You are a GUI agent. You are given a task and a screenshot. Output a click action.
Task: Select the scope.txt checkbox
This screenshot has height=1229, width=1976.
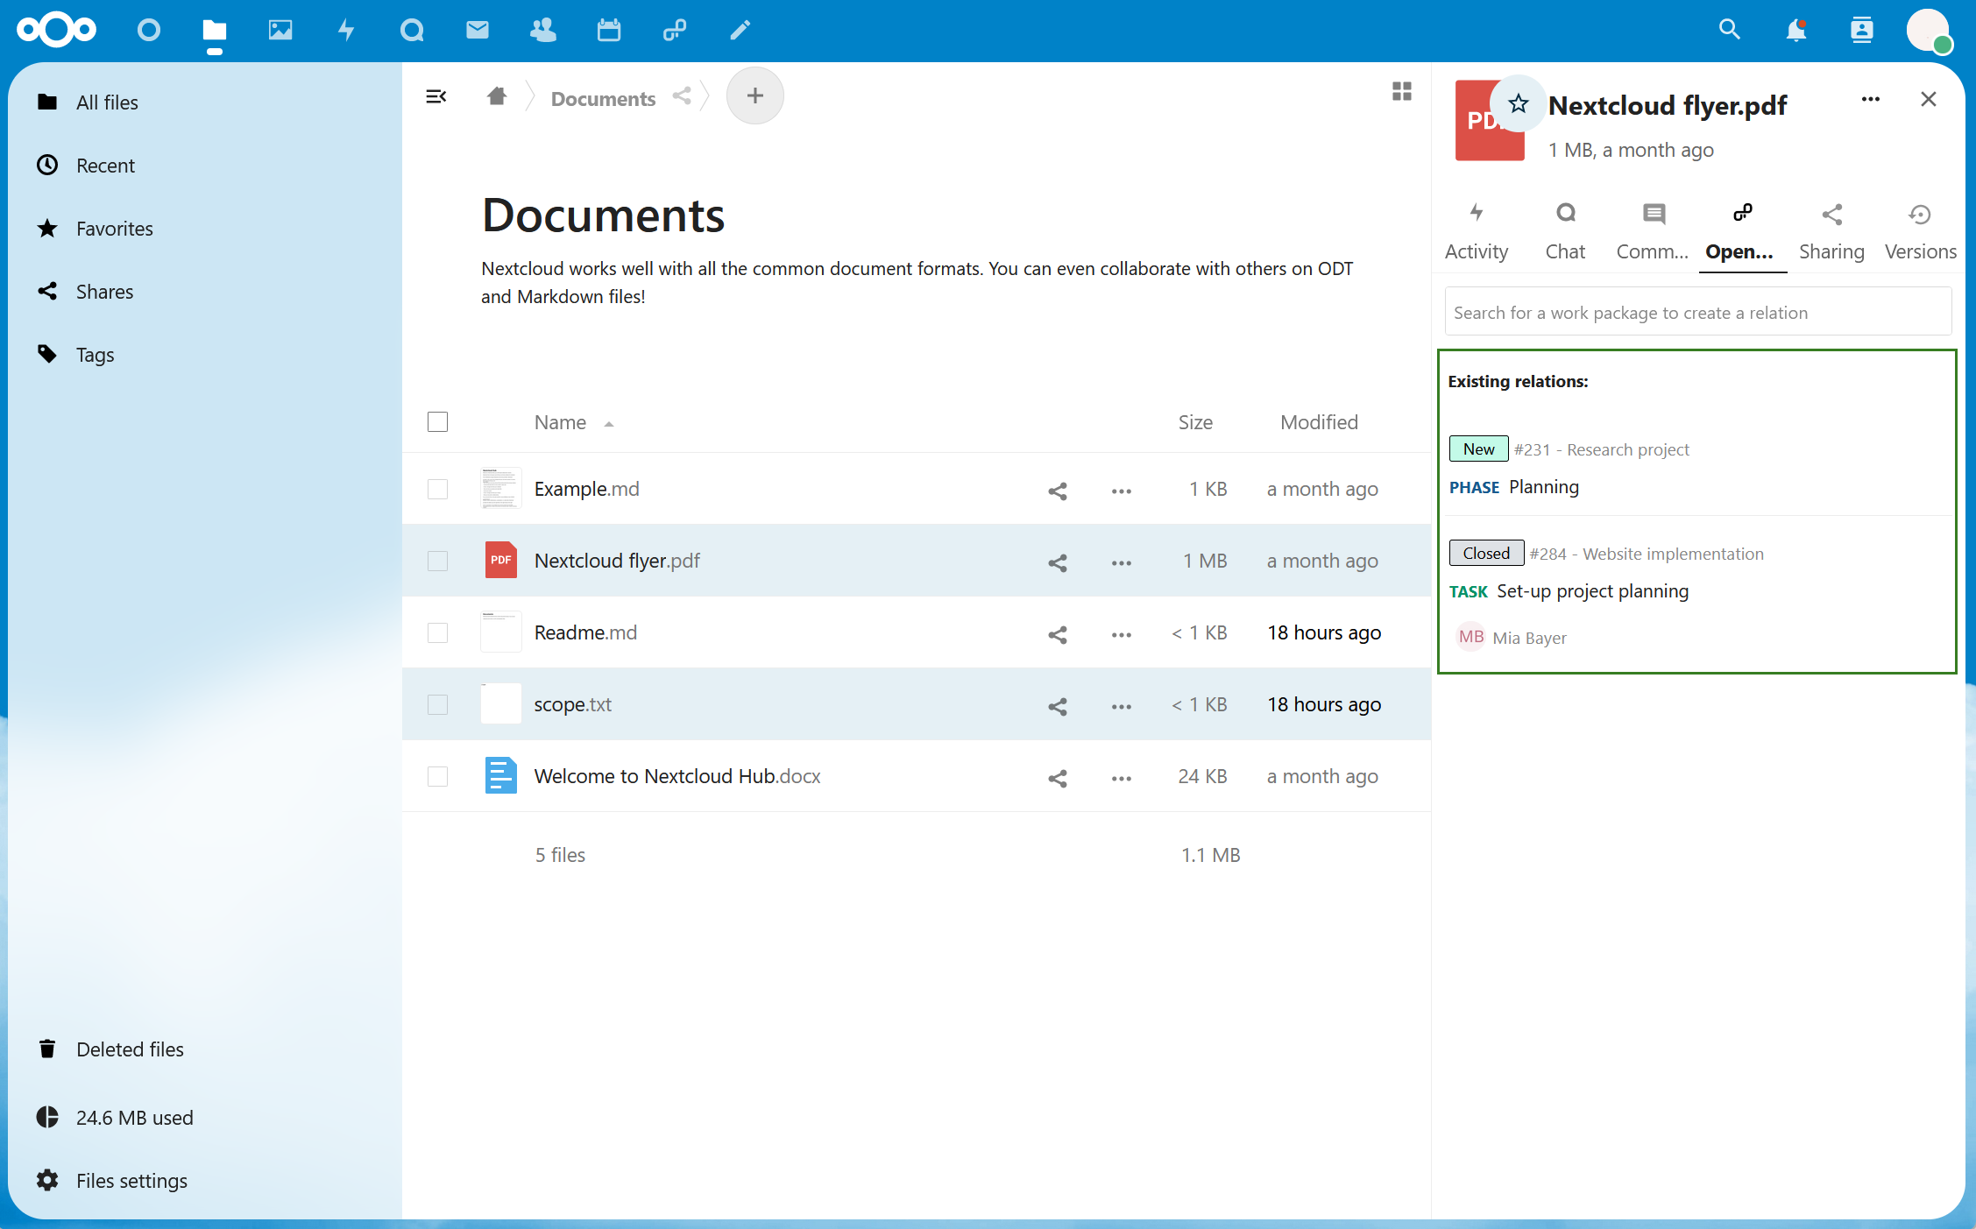pos(437,704)
